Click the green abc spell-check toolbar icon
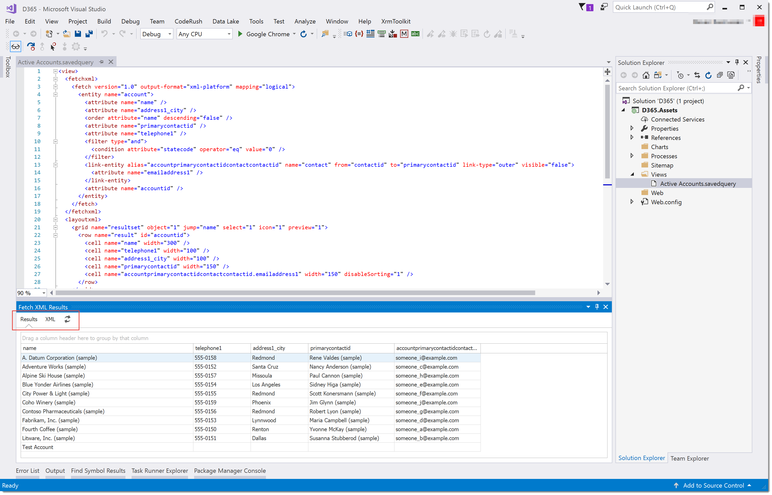 415,34
